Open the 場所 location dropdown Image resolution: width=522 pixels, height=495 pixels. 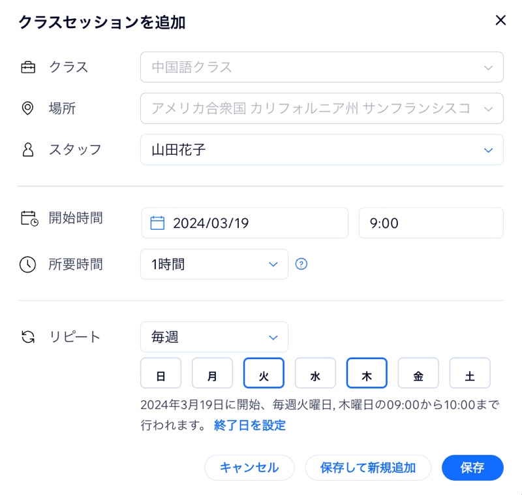click(322, 108)
